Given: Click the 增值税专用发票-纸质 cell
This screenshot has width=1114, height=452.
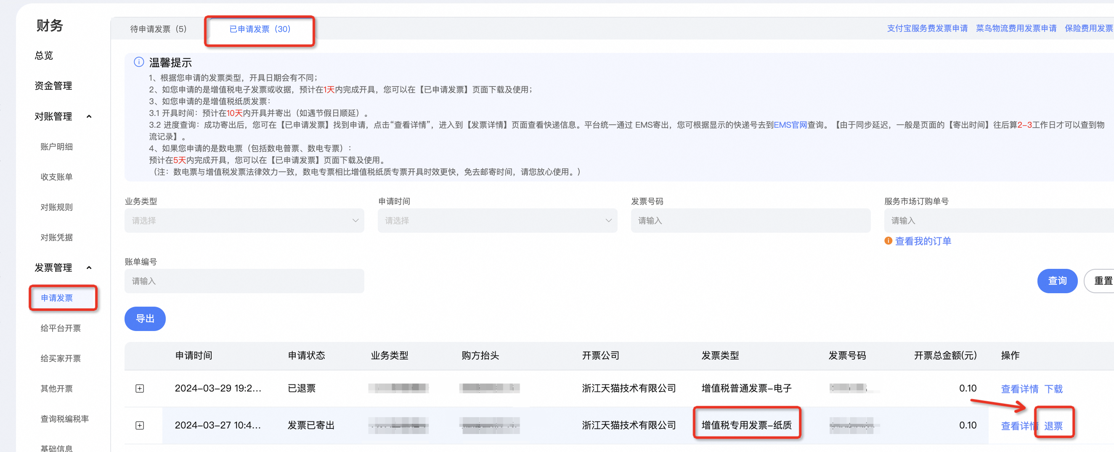Looking at the screenshot, I should (746, 426).
